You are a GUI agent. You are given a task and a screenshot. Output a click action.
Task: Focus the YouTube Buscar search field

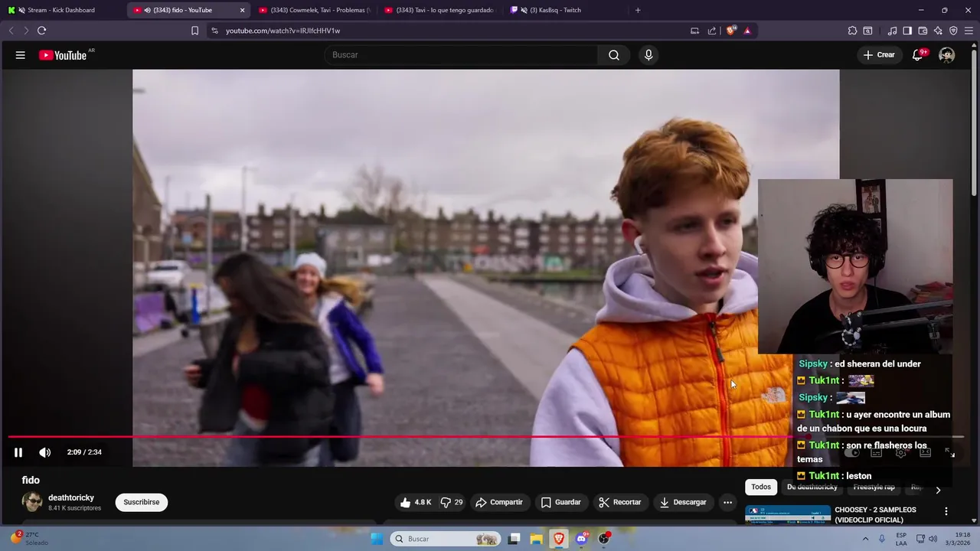[462, 55]
